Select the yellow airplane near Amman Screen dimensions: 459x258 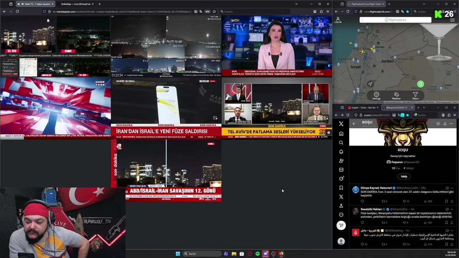tap(372, 48)
